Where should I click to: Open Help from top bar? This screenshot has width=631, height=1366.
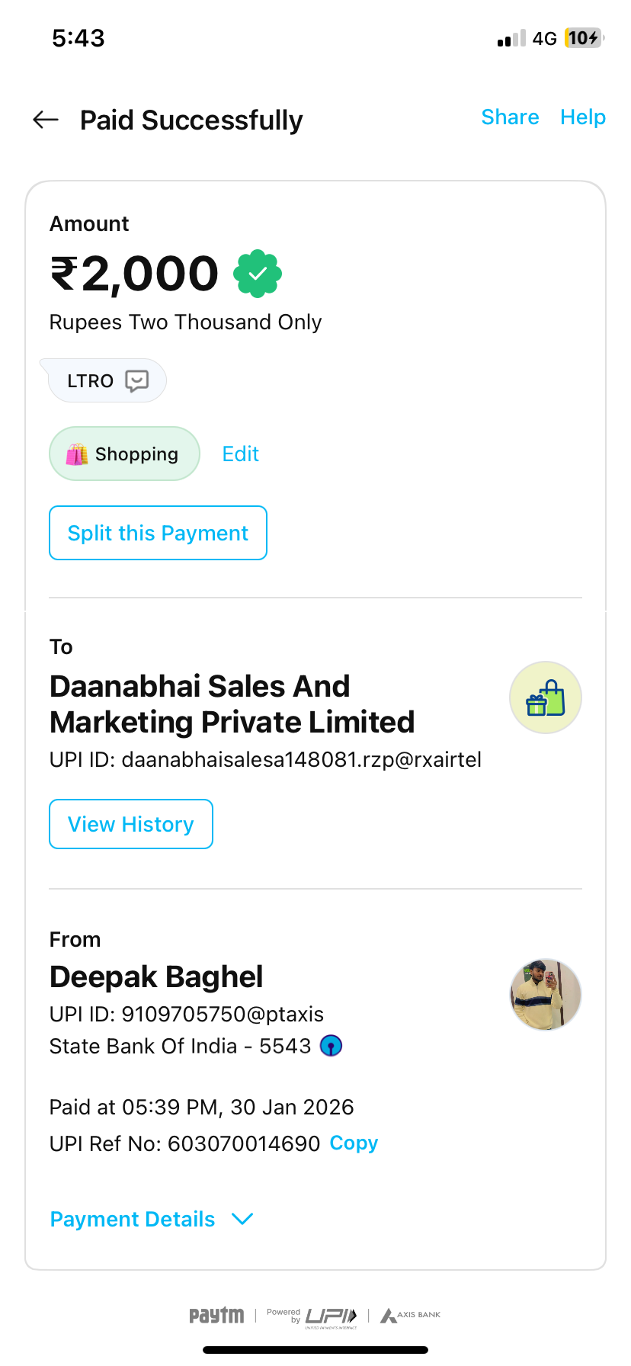[x=582, y=117]
